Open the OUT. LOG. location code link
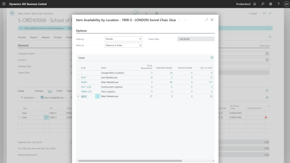This screenshot has height=163, width=290. click(x=86, y=87)
